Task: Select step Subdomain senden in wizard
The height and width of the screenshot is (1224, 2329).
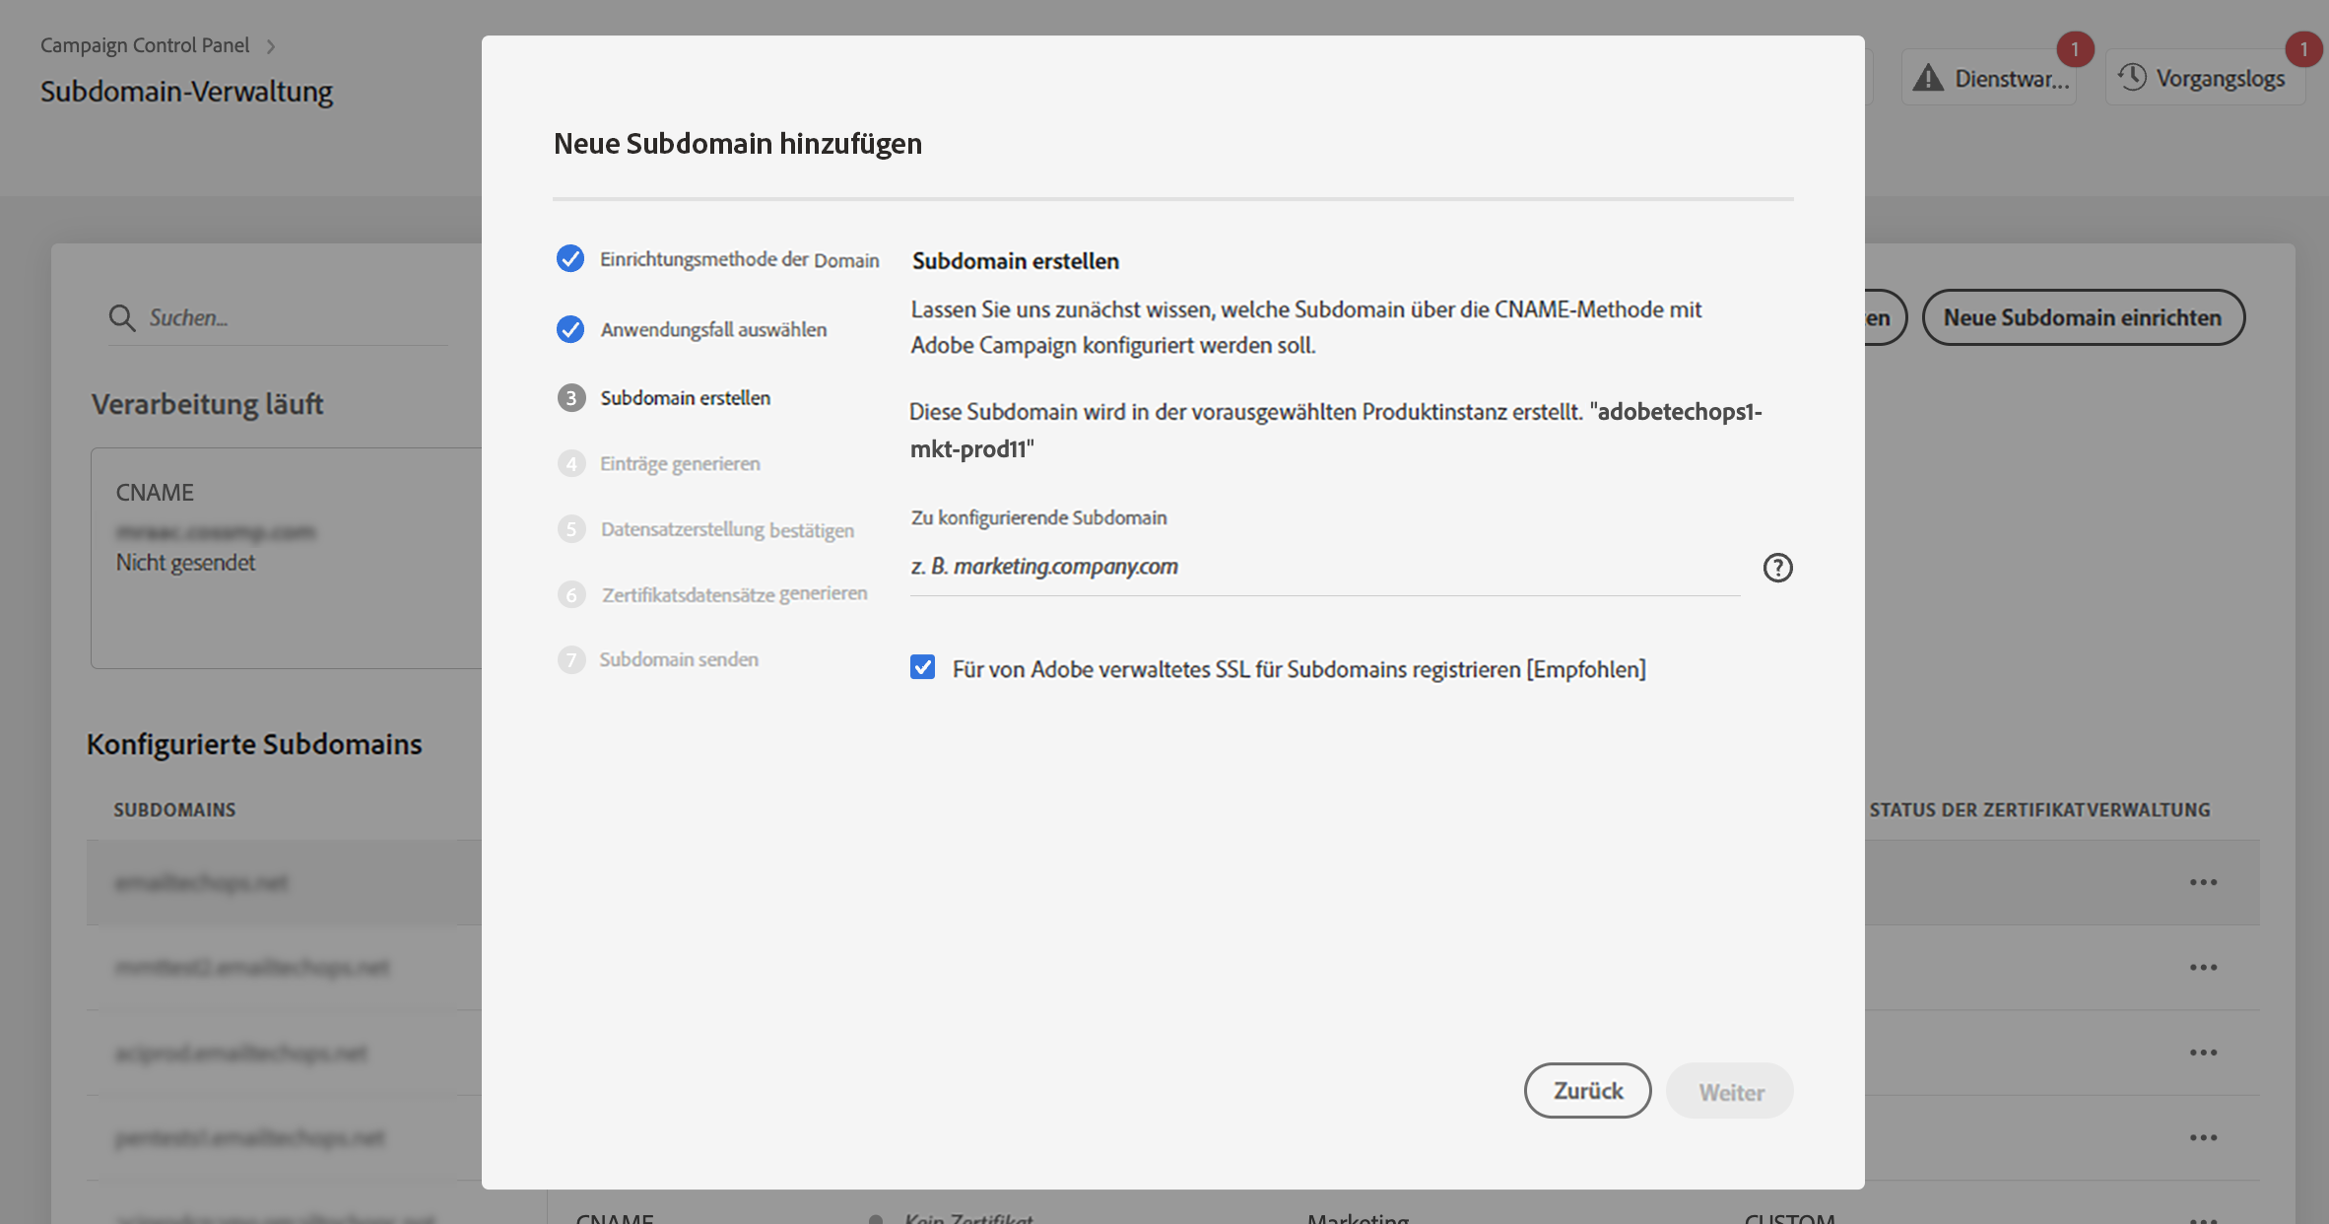Action: (679, 659)
